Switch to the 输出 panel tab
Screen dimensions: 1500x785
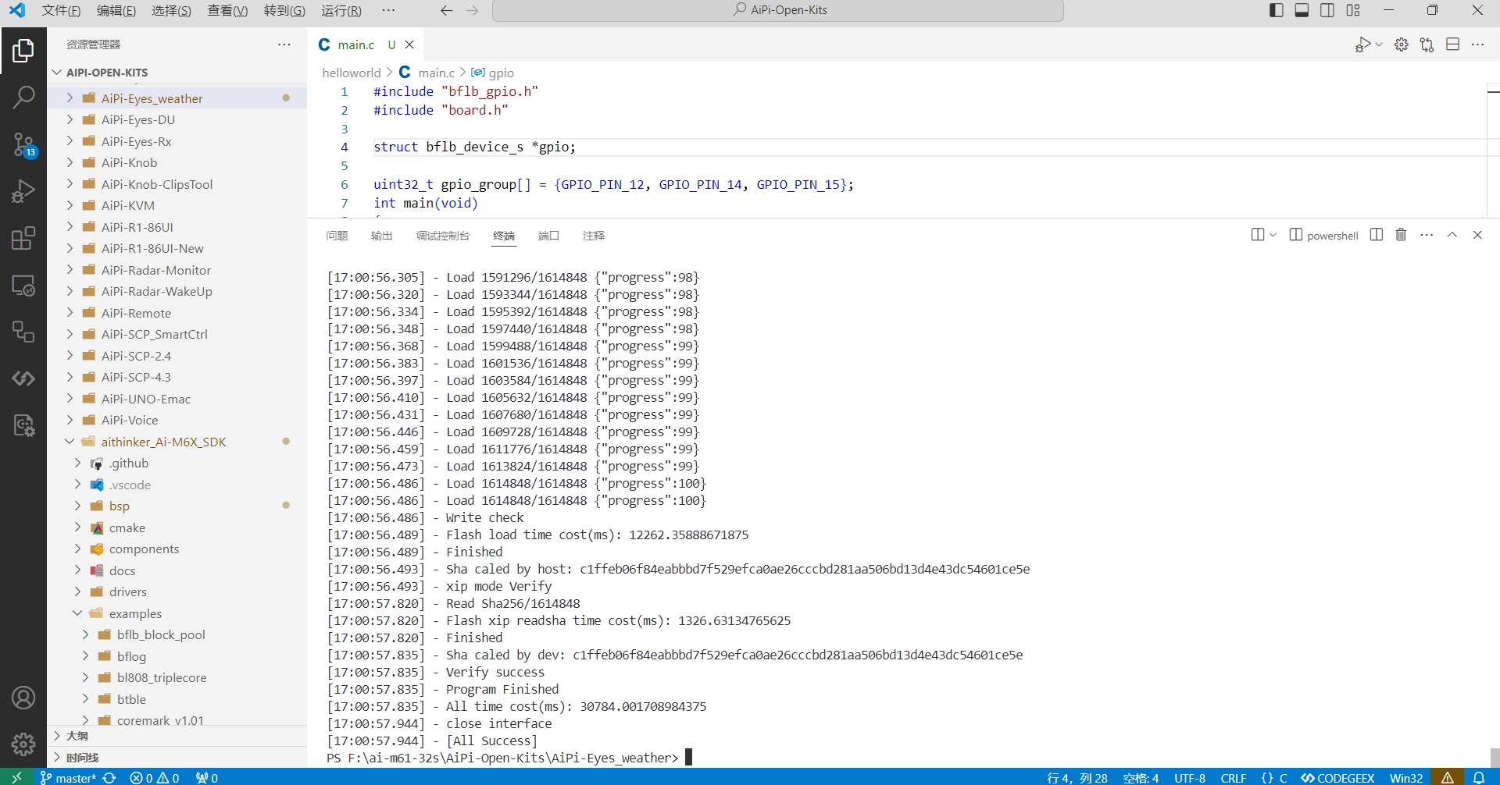(381, 236)
